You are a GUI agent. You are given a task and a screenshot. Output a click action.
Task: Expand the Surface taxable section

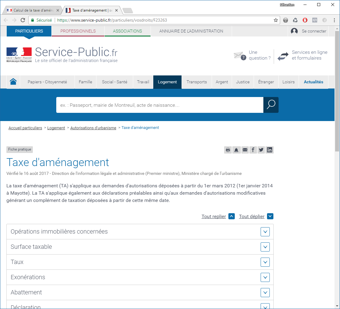[x=265, y=247]
